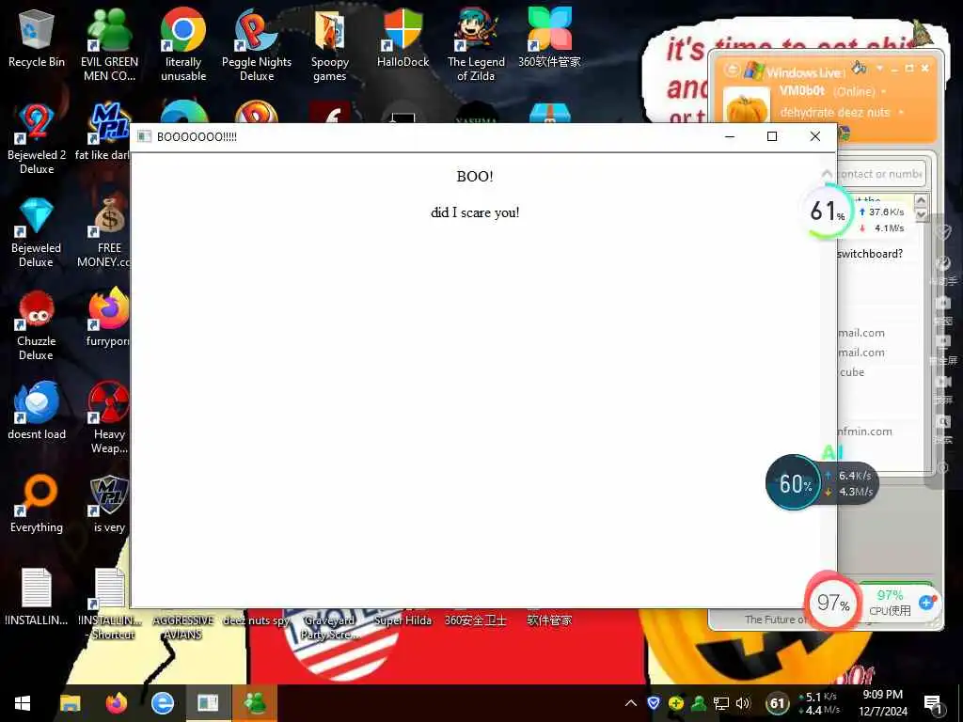Select the 360安全卫士 desktop icon label

coord(476,620)
